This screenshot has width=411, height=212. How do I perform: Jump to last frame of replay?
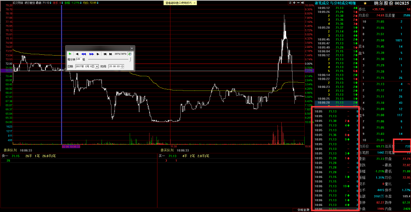click(110, 54)
